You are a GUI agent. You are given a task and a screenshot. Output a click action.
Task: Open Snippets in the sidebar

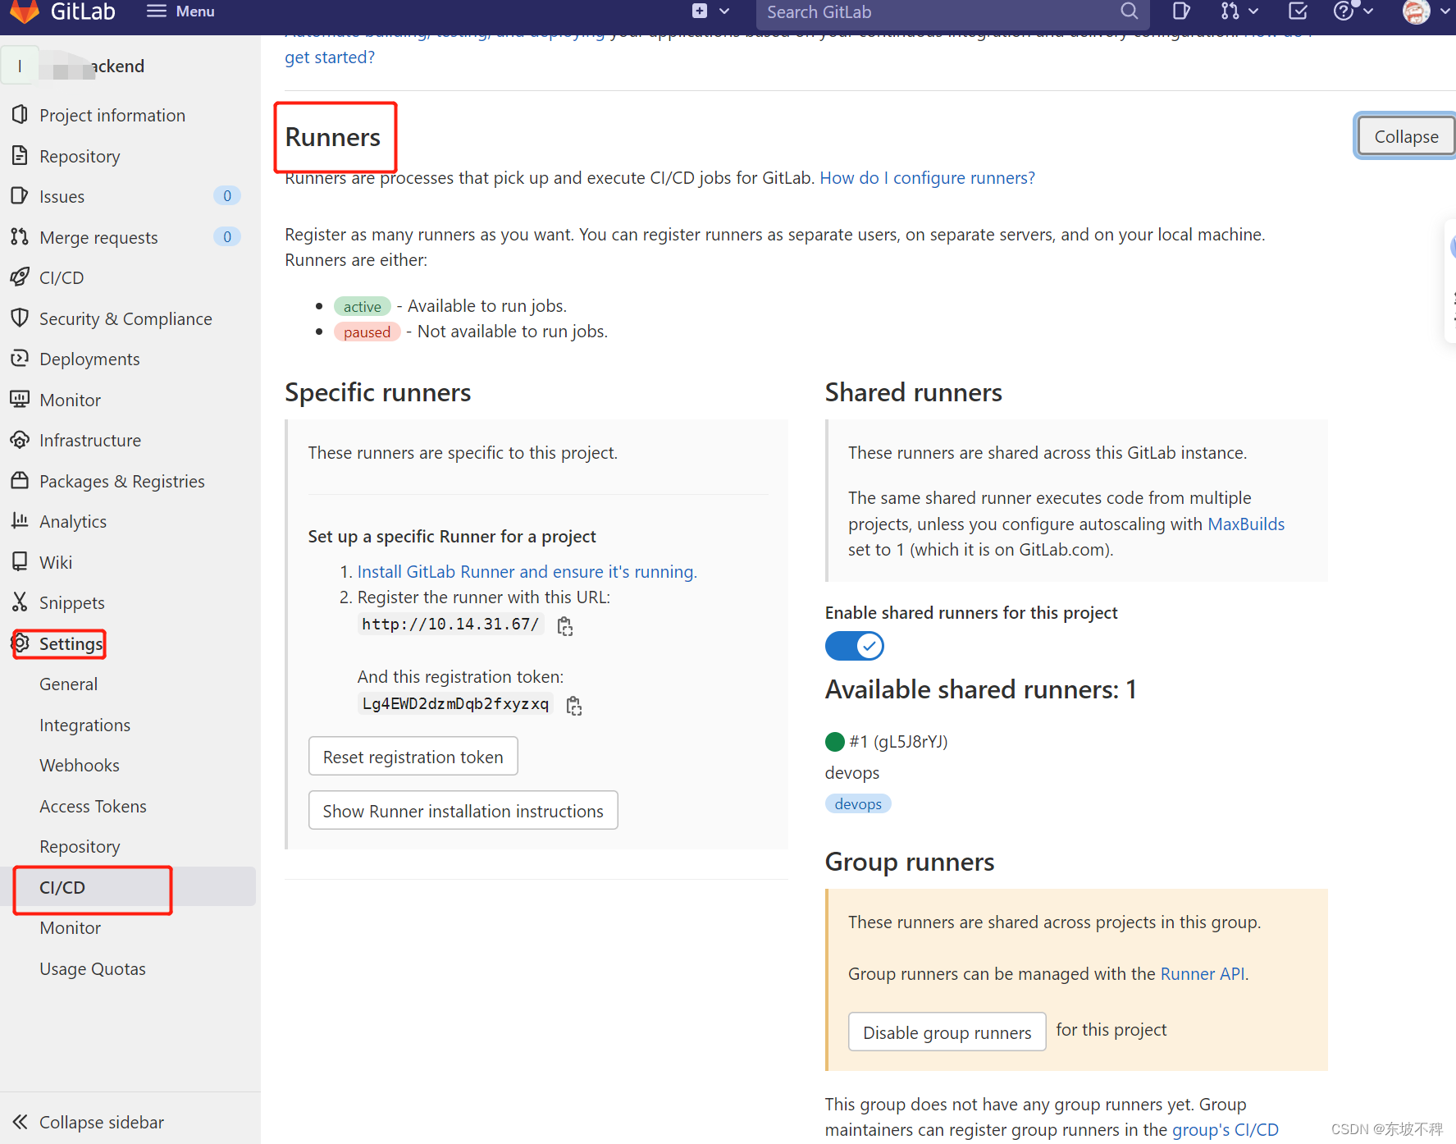pyautogui.click(x=72, y=603)
